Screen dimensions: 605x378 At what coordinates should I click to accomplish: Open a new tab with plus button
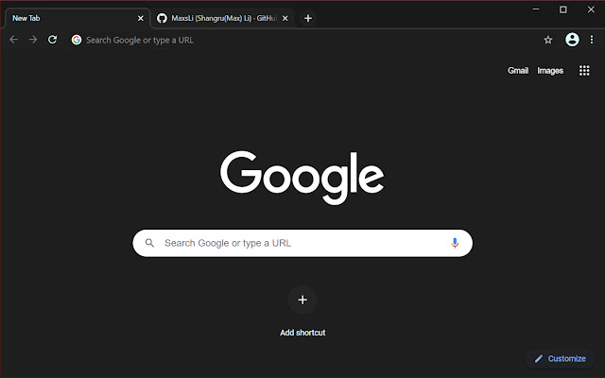[308, 18]
